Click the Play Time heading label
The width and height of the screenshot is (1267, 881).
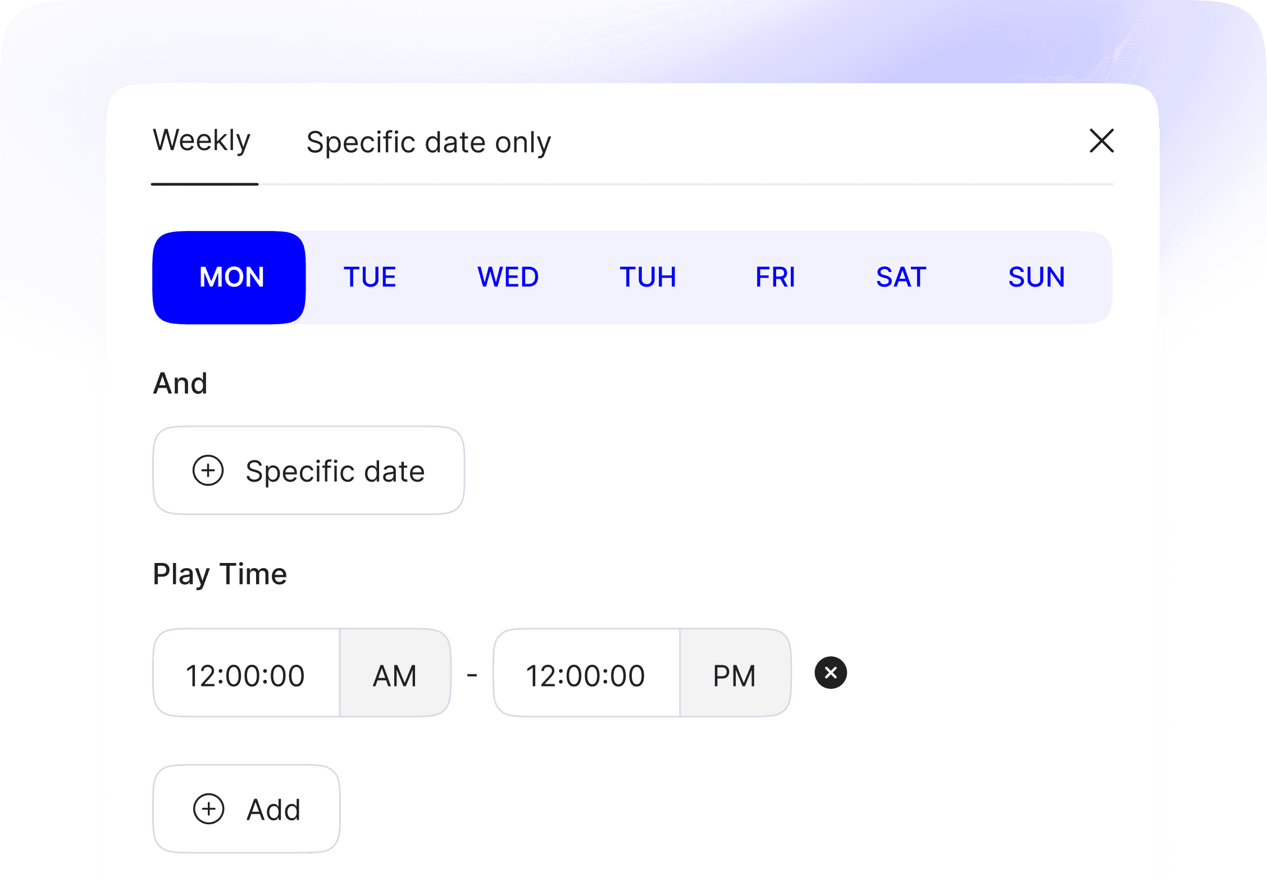tap(220, 574)
